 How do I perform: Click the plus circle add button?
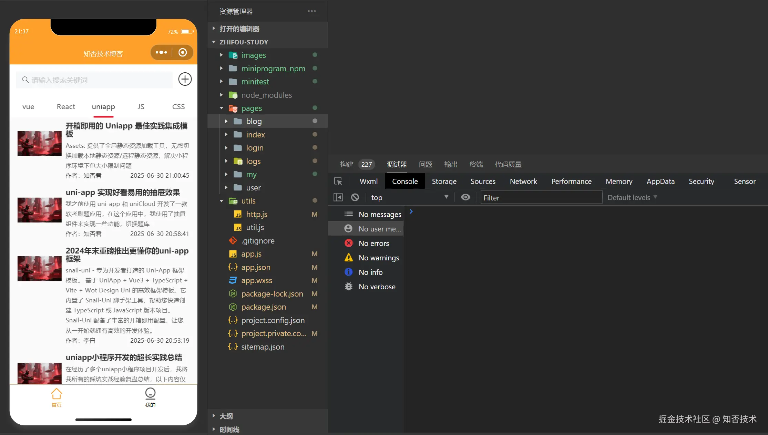click(x=185, y=79)
